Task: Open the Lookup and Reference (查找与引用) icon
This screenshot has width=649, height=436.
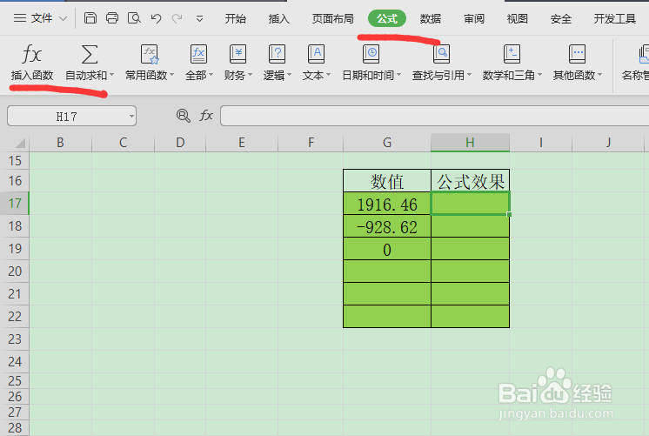Action: [441, 54]
